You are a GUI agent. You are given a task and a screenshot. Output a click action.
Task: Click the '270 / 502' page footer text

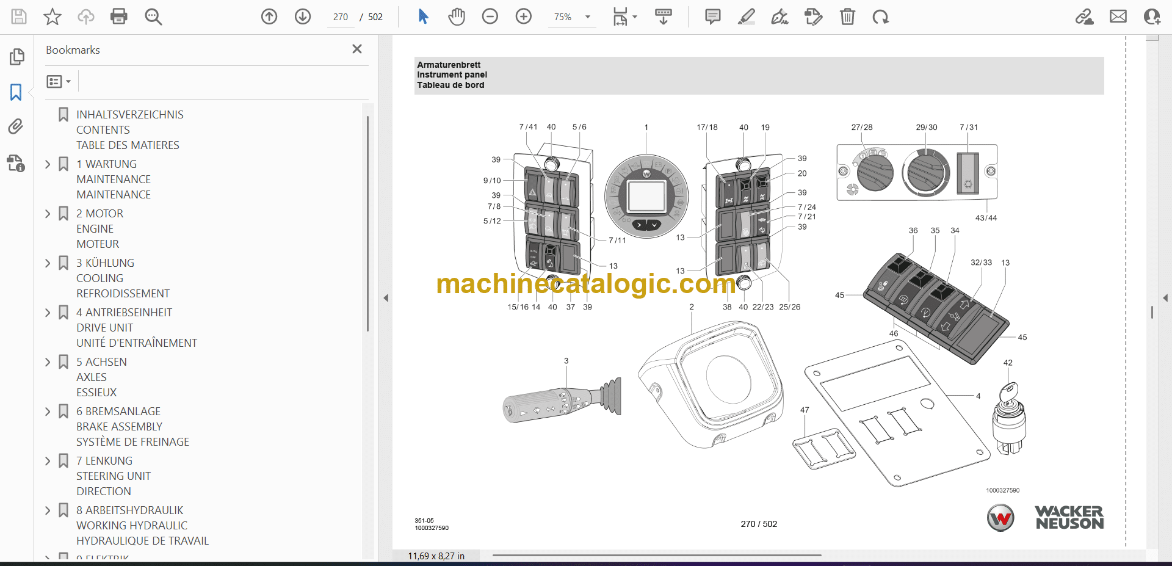tap(759, 524)
